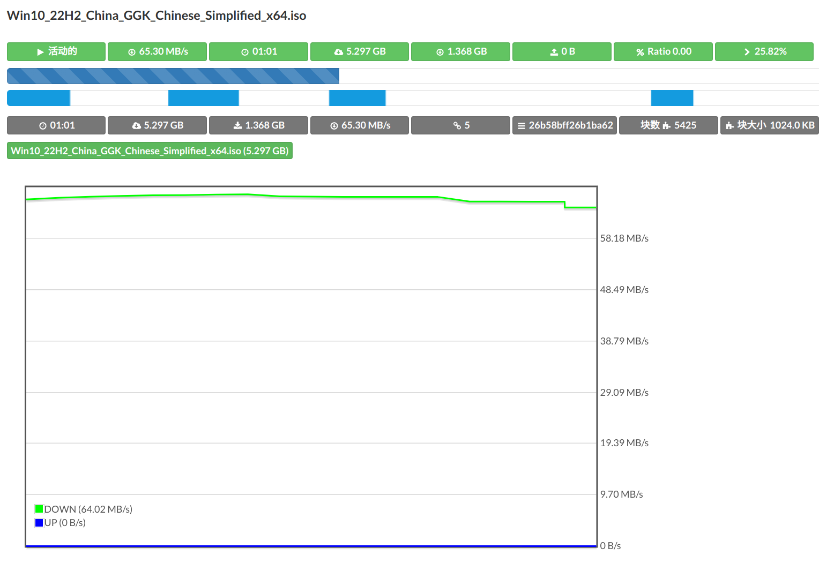
Task: Click the percent icon beside Ratio 0.00
Action: (640, 52)
